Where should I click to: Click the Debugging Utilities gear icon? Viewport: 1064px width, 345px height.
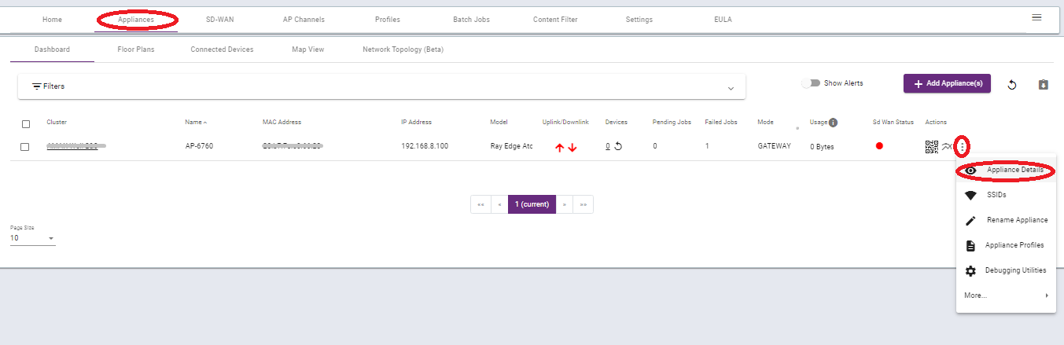point(970,271)
